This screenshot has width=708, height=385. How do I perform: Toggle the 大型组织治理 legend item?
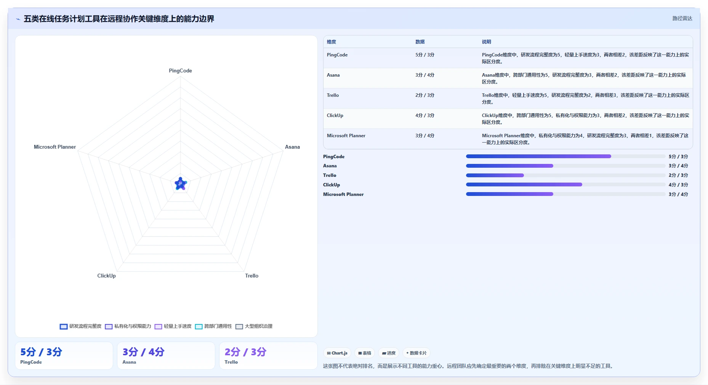[254, 326]
